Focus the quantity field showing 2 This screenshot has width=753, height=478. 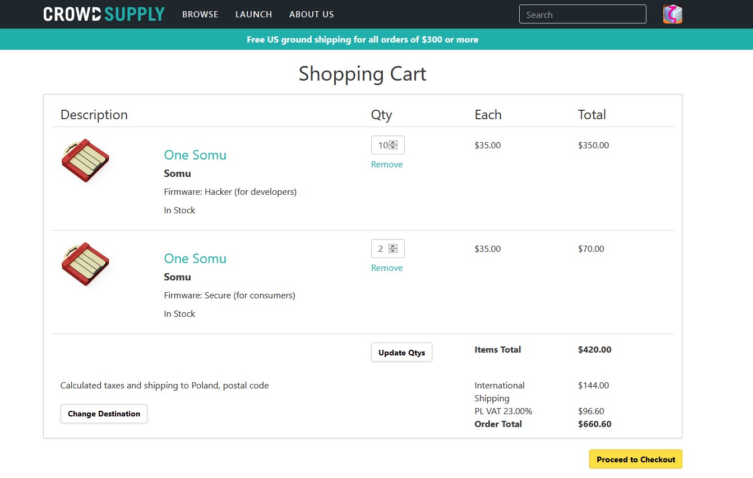381,249
